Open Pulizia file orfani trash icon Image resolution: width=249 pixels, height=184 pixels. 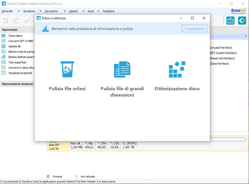click(67, 69)
